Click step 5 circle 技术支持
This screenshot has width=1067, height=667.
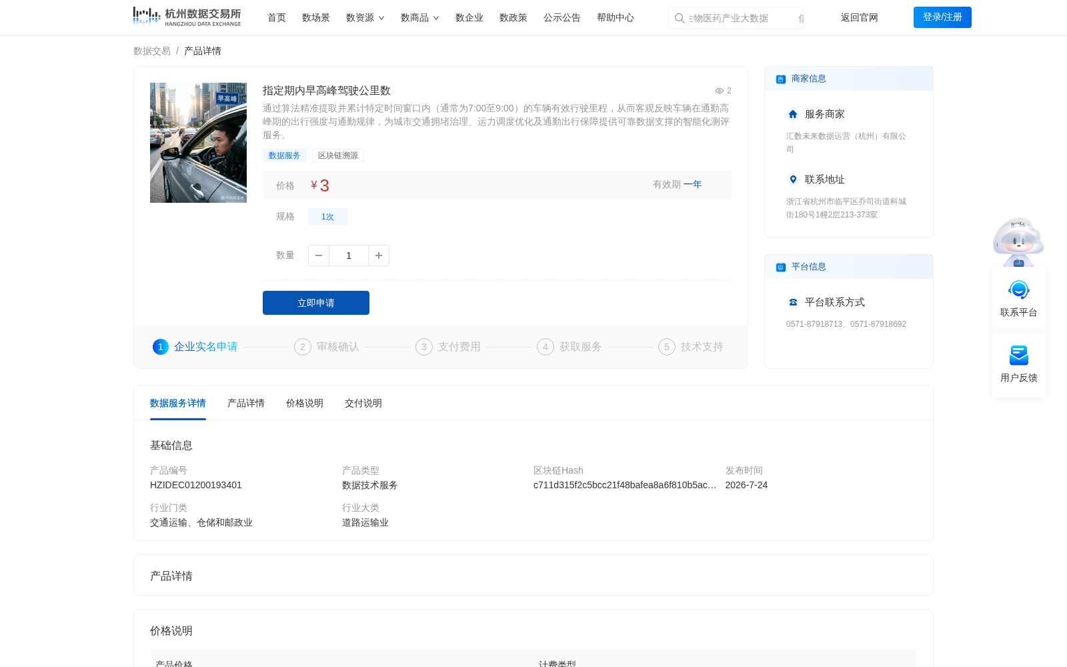667,347
